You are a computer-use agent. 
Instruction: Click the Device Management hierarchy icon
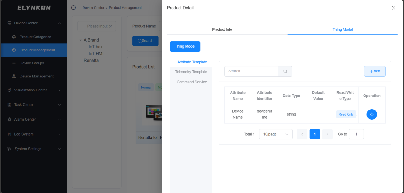coord(14,76)
